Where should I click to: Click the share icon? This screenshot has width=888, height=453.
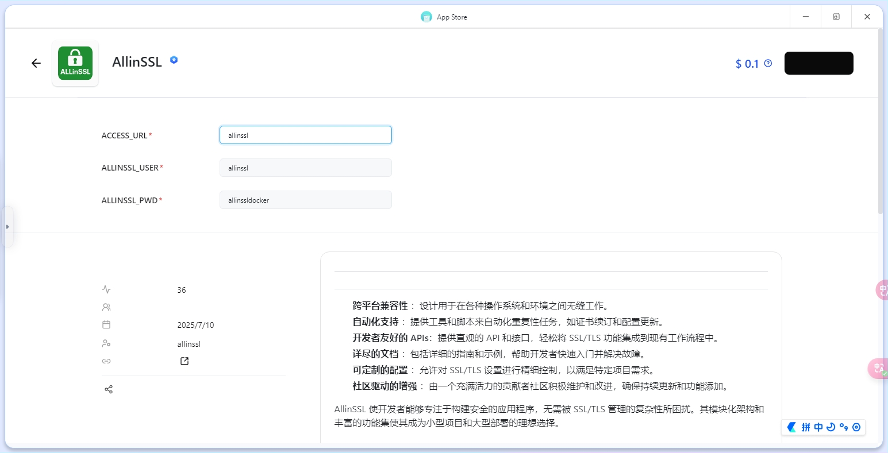tap(109, 389)
